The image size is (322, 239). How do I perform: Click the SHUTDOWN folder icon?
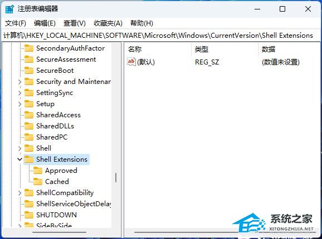(x=29, y=215)
